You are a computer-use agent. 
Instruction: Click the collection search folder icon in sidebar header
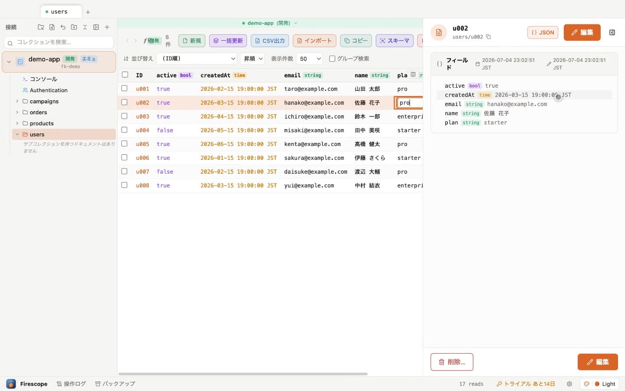tap(41, 27)
